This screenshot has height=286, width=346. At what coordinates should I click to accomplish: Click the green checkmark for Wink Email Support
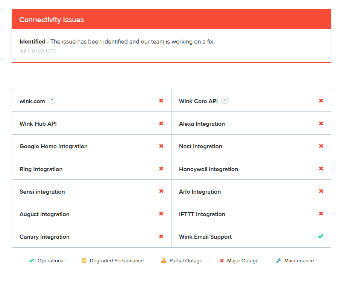click(321, 236)
